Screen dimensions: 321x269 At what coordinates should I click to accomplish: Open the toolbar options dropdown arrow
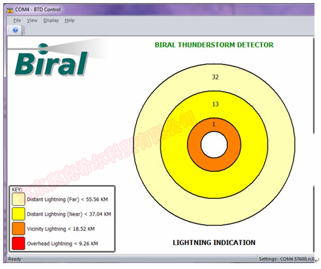23,33
